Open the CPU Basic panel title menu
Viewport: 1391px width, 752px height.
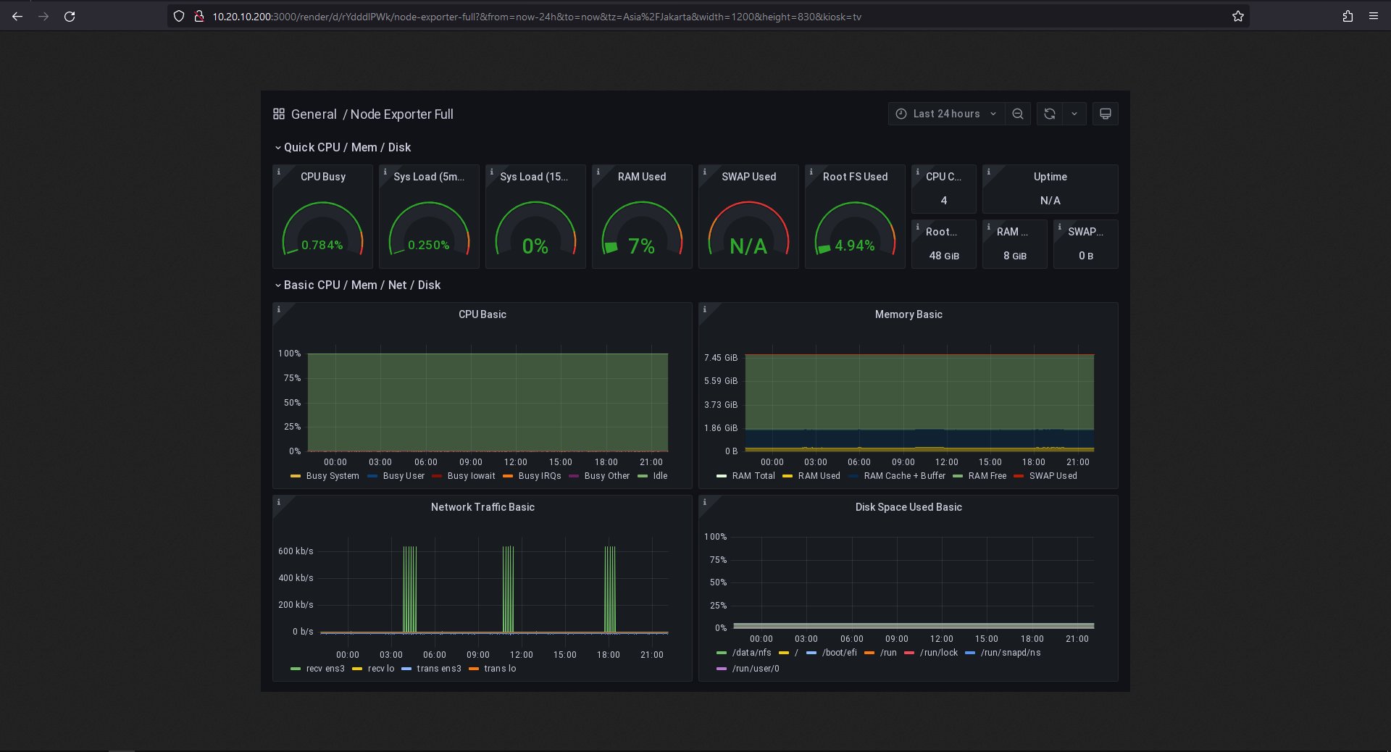tap(483, 314)
